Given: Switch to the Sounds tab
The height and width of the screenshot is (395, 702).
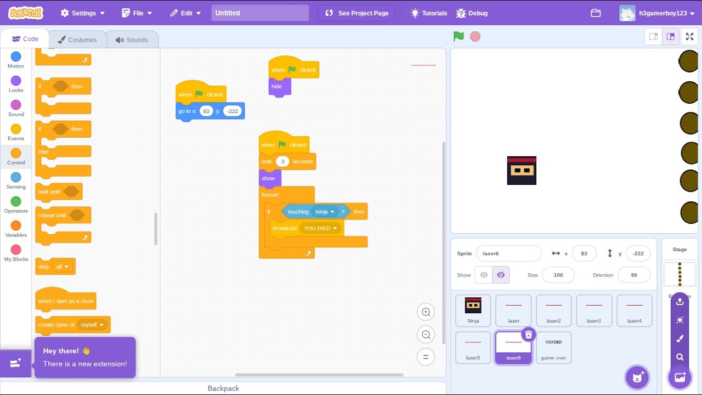Looking at the screenshot, I should tap(132, 39).
